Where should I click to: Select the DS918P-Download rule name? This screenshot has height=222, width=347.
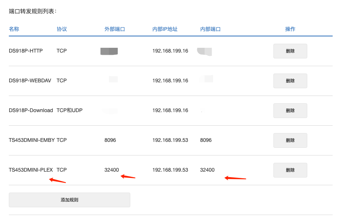tap(31, 110)
